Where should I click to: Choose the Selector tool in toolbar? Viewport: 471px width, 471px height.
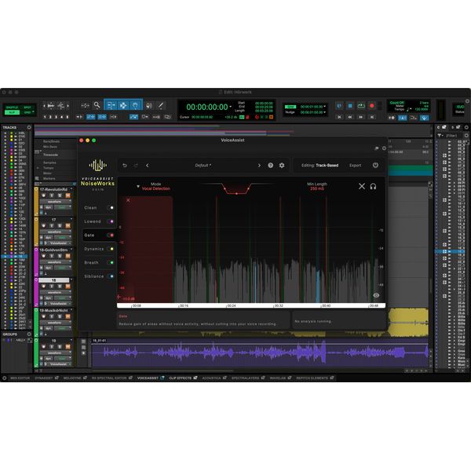pyautogui.click(x=123, y=105)
